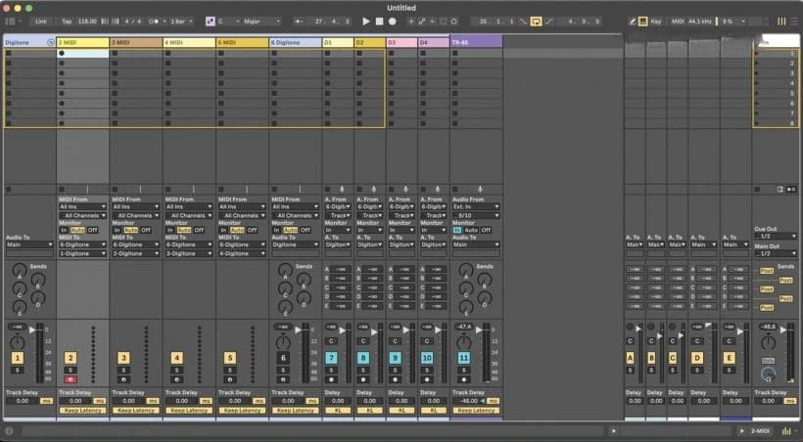Screen dimensions: 803x442
Task: Toggle return track E activator
Action: [729, 358]
